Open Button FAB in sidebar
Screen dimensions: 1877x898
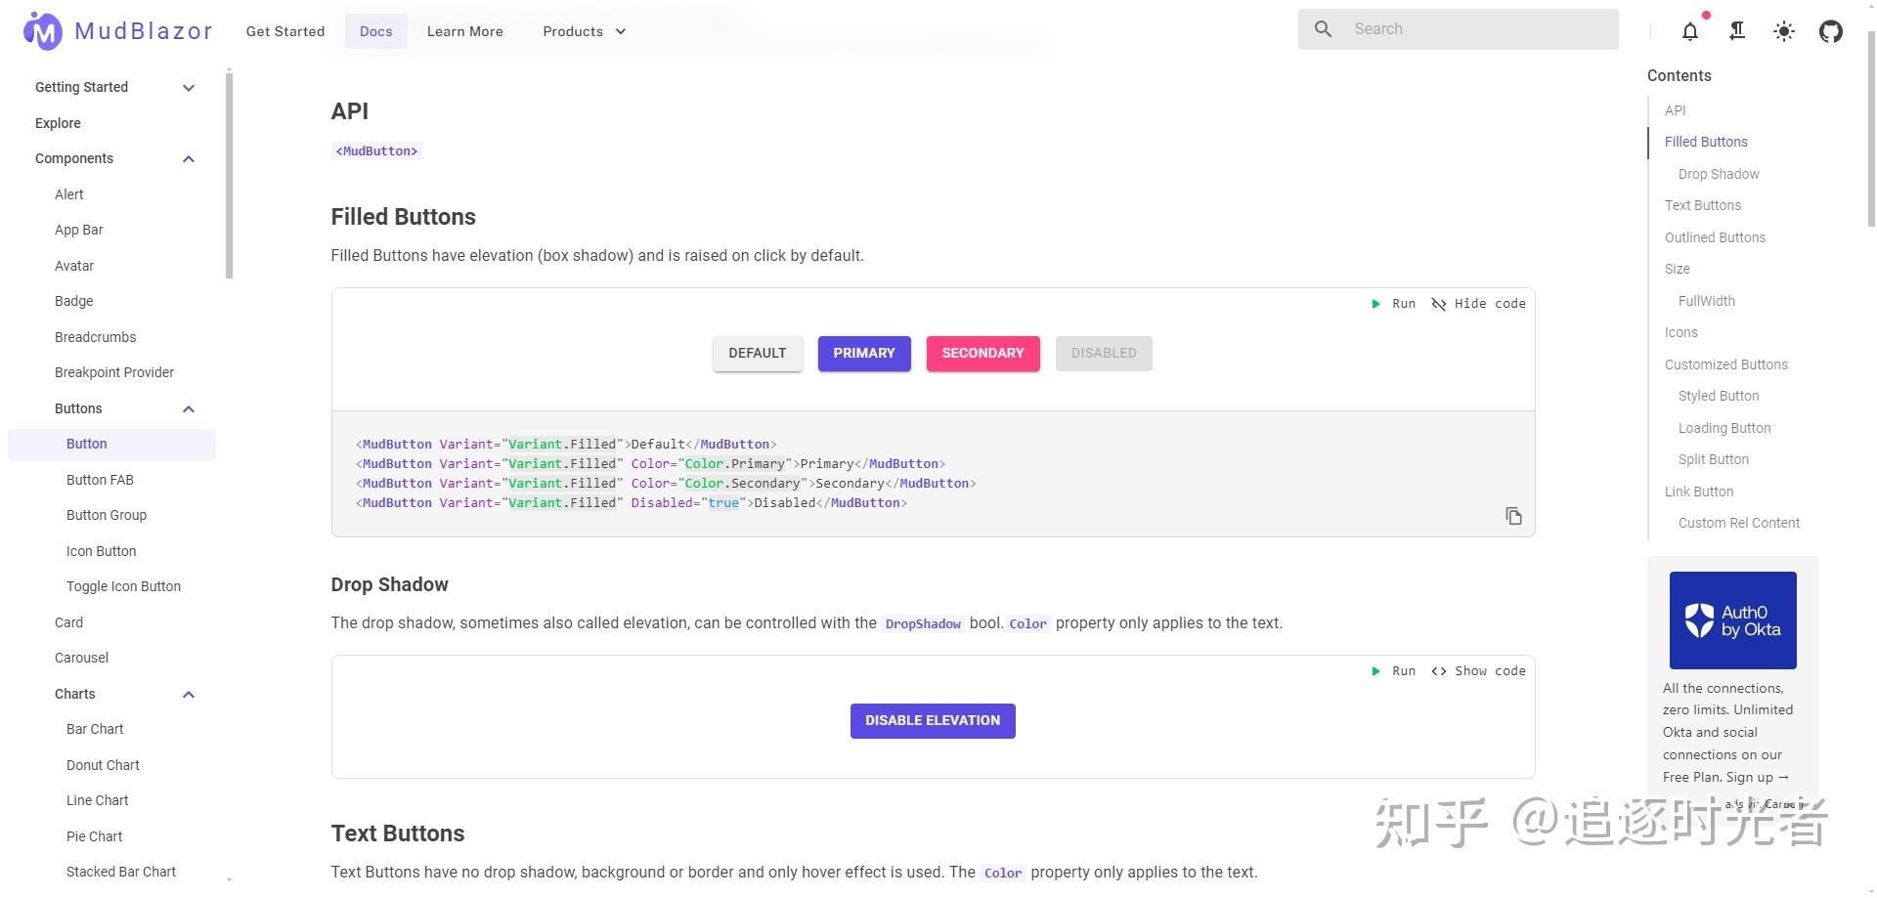[100, 480]
